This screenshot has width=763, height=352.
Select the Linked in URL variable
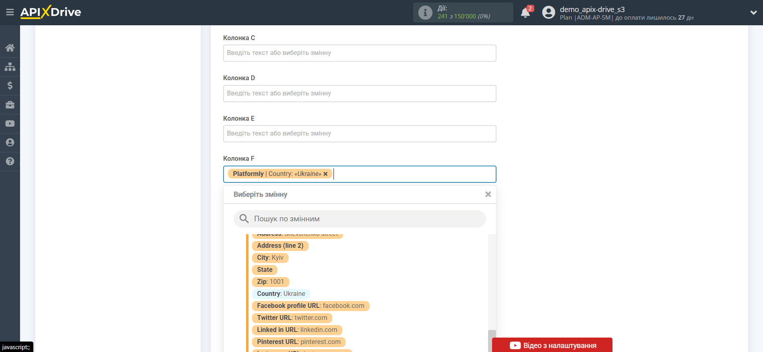click(x=297, y=330)
